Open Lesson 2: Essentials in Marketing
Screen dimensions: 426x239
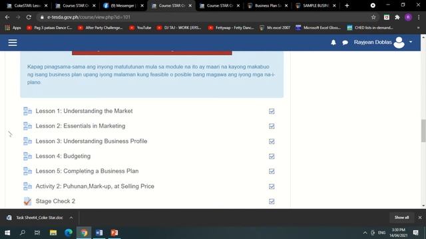point(81,126)
